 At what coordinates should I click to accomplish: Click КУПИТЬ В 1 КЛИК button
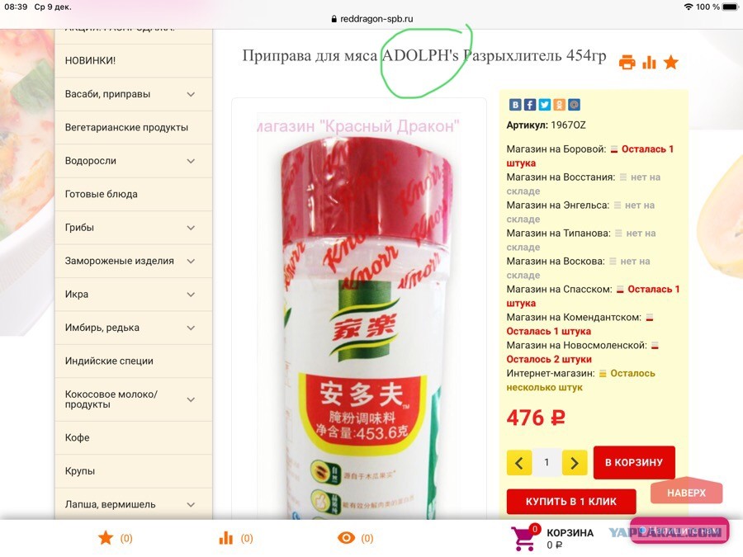pos(571,502)
